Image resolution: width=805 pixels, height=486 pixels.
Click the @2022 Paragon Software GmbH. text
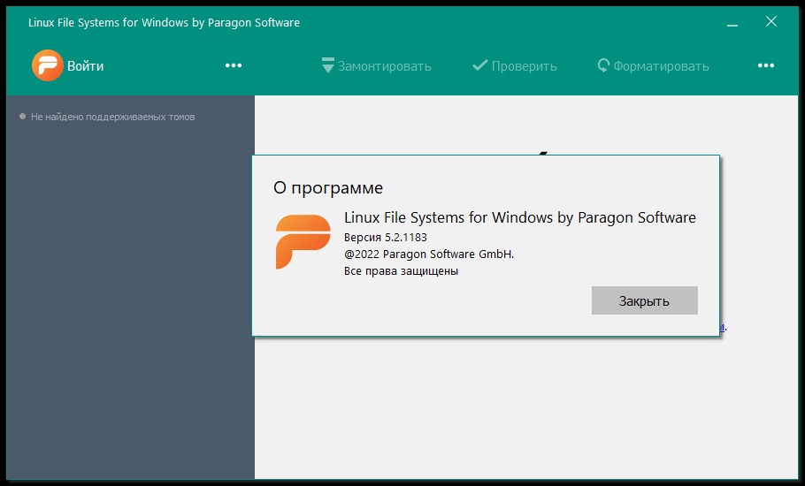pyautogui.click(x=429, y=254)
